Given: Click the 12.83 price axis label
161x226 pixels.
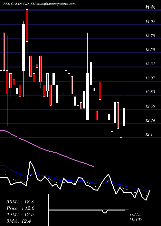Looking at the screenshot, I should (x=150, y=92).
